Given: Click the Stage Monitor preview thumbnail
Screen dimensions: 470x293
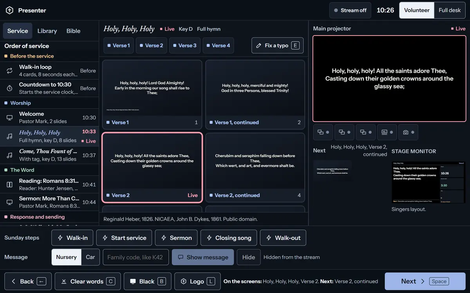Looking at the screenshot, I should pyautogui.click(x=428, y=182).
